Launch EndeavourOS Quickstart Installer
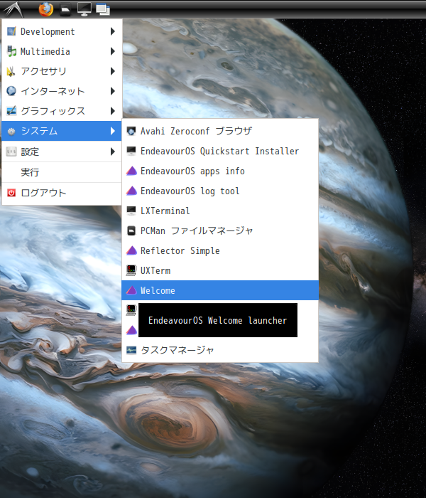This screenshot has height=498, width=426. (x=220, y=151)
